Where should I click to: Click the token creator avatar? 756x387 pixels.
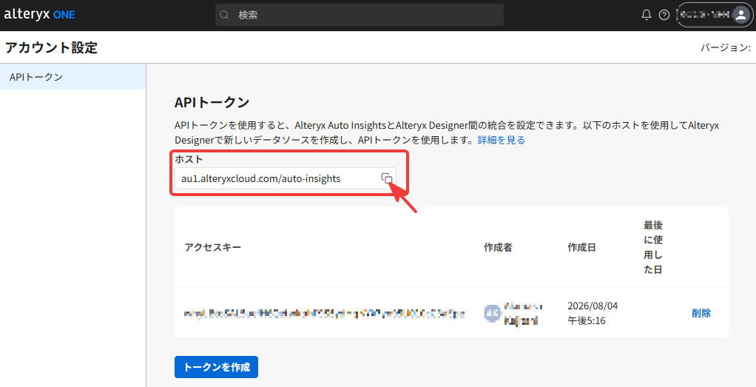(492, 313)
